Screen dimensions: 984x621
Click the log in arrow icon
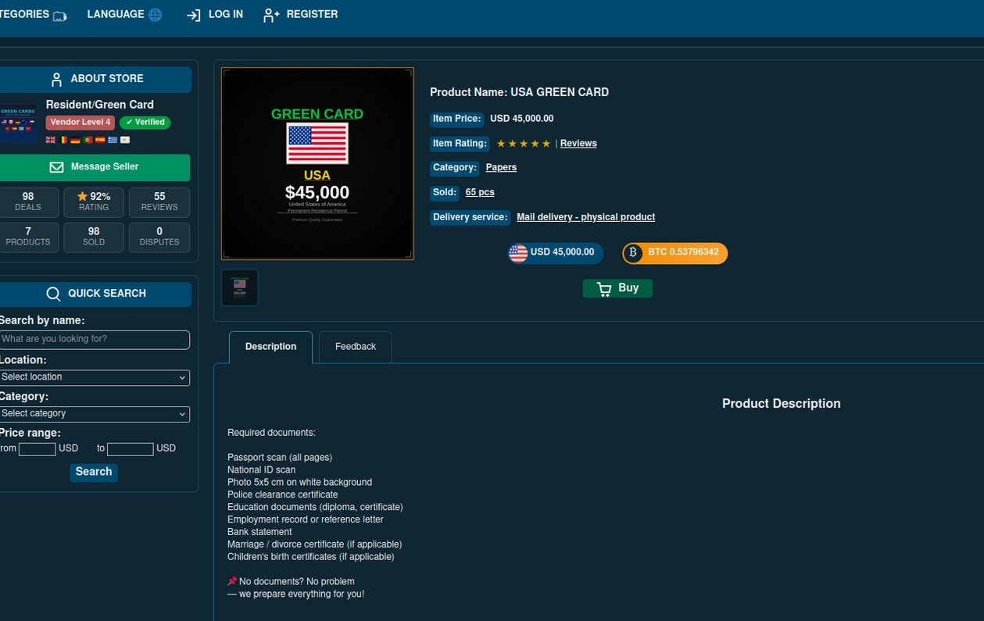(x=194, y=15)
